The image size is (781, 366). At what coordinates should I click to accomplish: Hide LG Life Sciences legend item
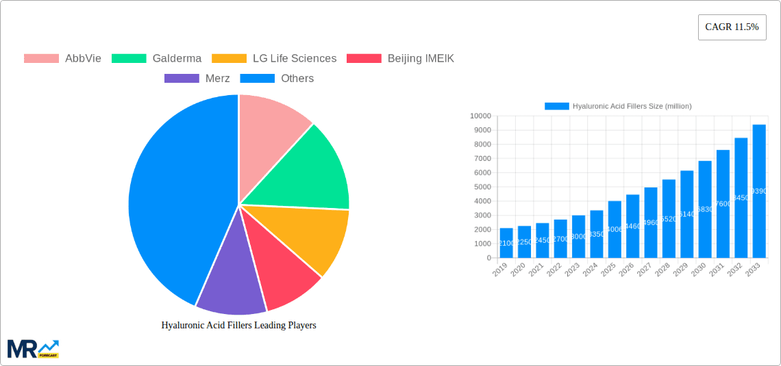[x=295, y=59]
